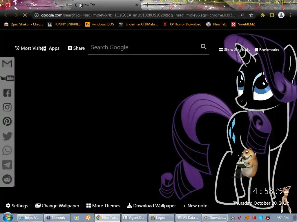This screenshot has height=222, width=297.
Task: Click the red V tray icon
Action: coord(239,218)
